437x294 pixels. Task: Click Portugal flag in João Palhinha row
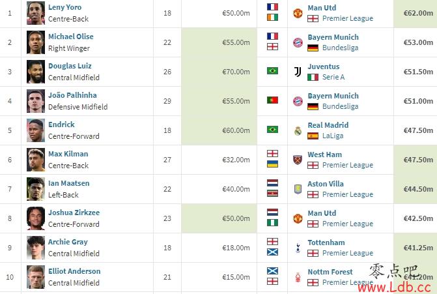272,100
